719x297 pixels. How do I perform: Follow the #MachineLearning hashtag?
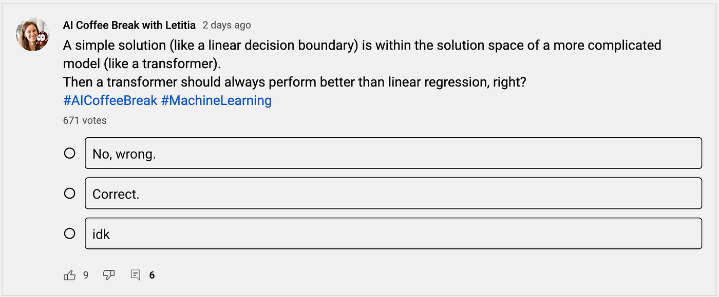pyautogui.click(x=216, y=100)
